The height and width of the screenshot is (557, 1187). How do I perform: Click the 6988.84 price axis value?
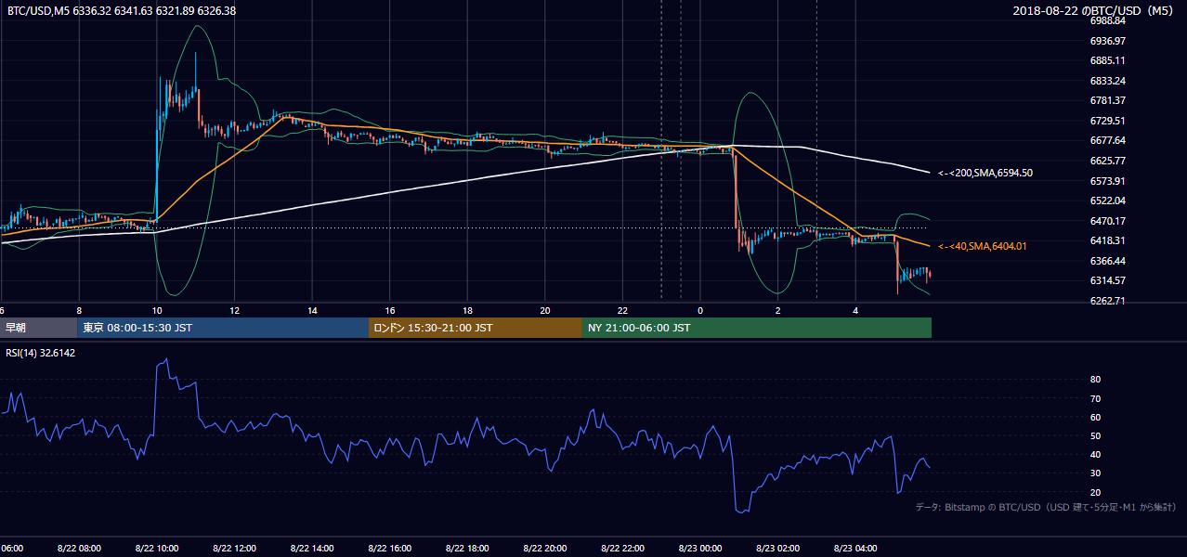tap(1107, 20)
